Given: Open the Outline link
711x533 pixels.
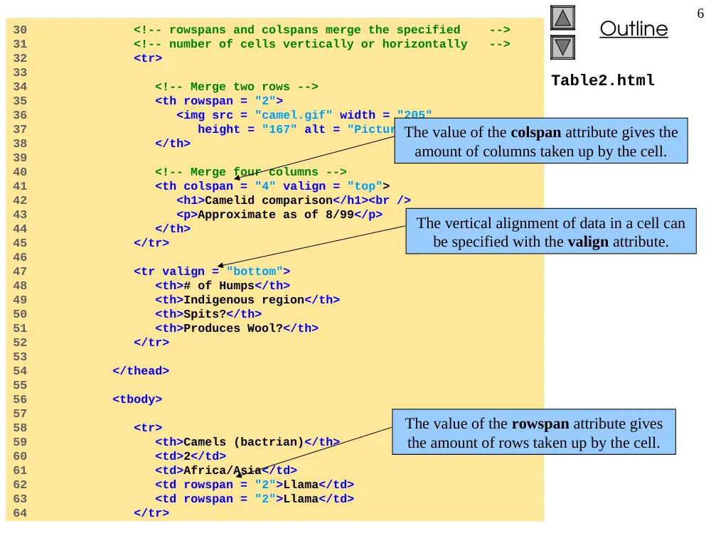Looking at the screenshot, I should pos(634,28).
